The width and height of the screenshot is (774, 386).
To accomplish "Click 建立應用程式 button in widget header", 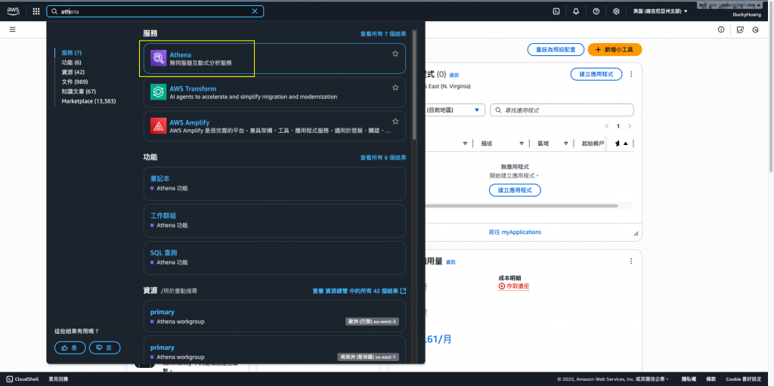I will [x=596, y=74].
